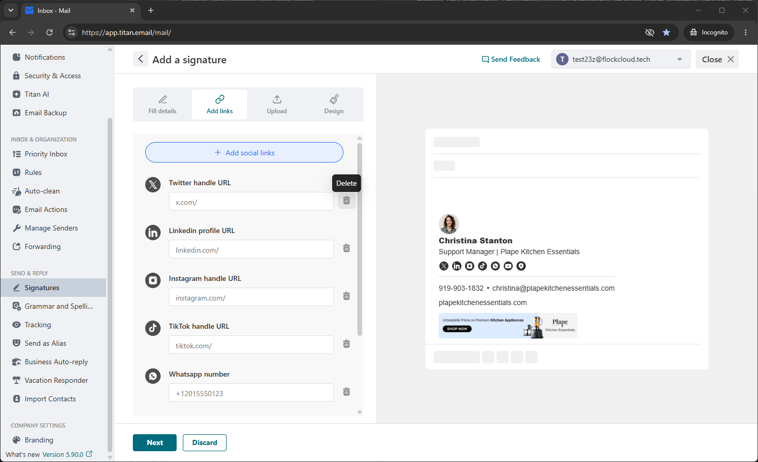Open the tab search dropdown arrow

11,10
